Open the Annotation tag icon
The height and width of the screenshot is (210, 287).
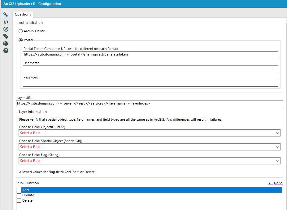(6, 36)
